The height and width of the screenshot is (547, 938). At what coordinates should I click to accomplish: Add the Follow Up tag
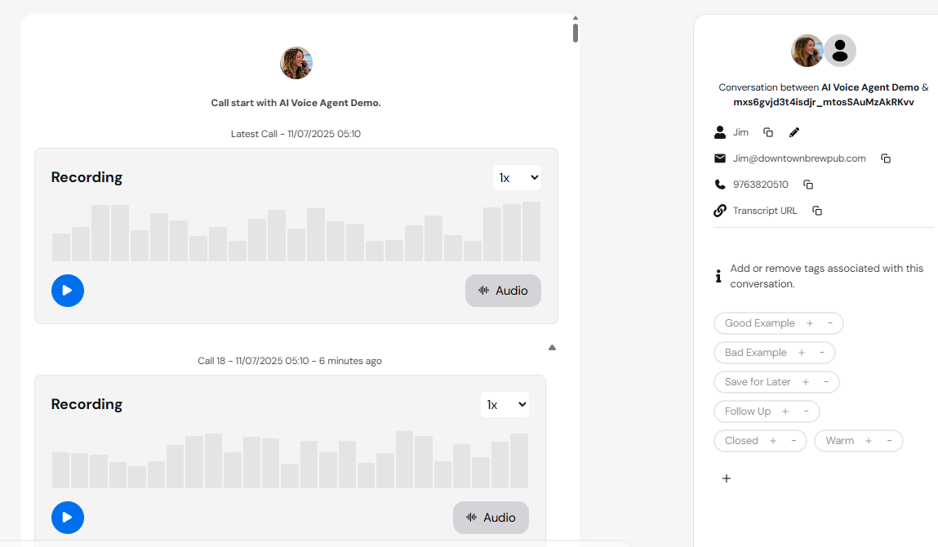point(785,411)
